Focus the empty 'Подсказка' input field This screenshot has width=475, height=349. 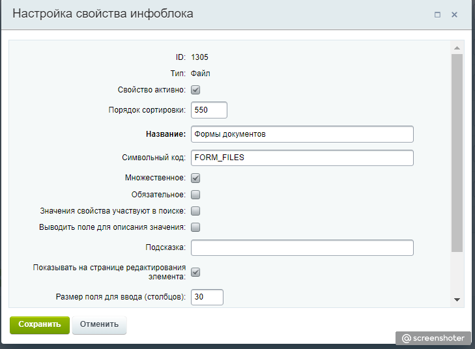302,247
